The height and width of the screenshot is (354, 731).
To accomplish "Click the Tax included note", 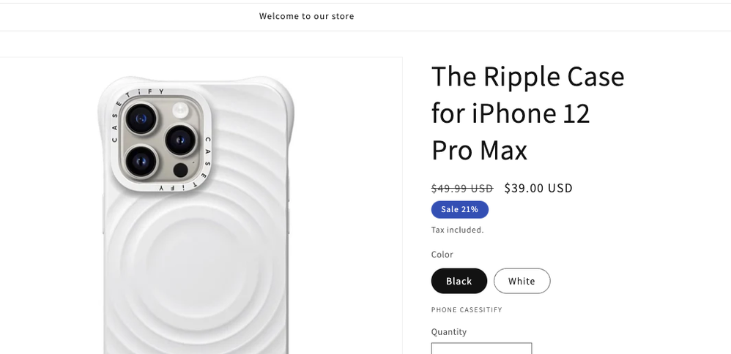I will click(x=457, y=230).
